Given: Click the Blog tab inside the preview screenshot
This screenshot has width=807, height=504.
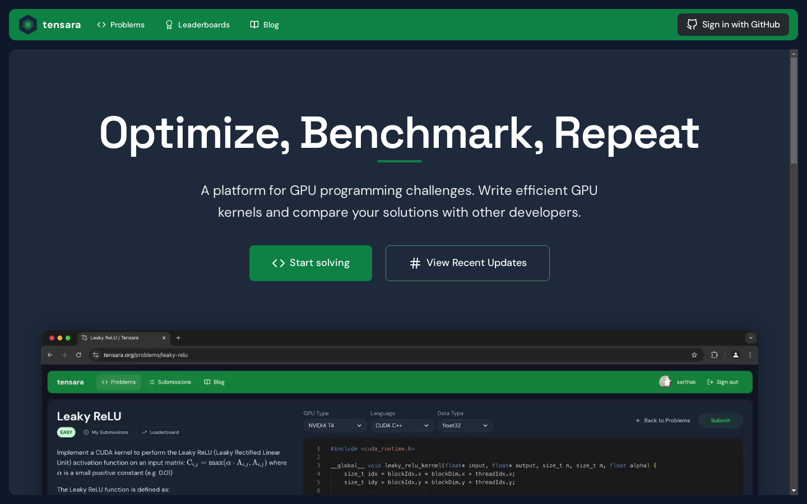Looking at the screenshot, I should [x=215, y=382].
